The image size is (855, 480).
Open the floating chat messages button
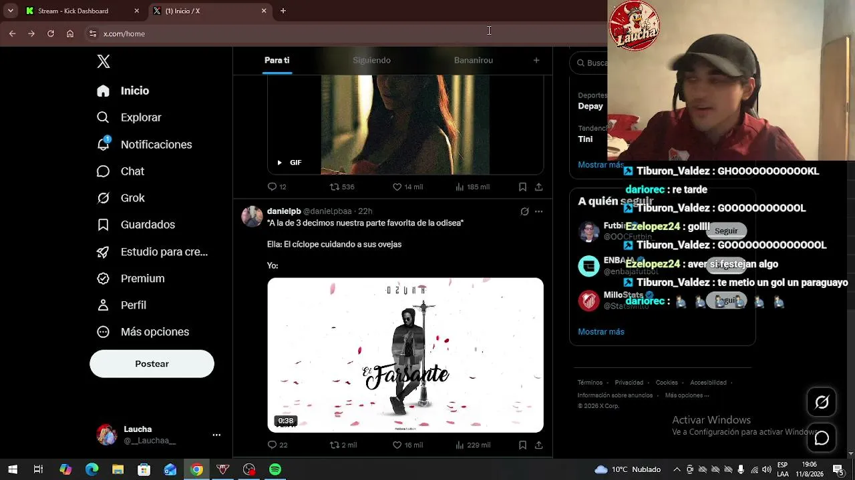[x=822, y=438]
